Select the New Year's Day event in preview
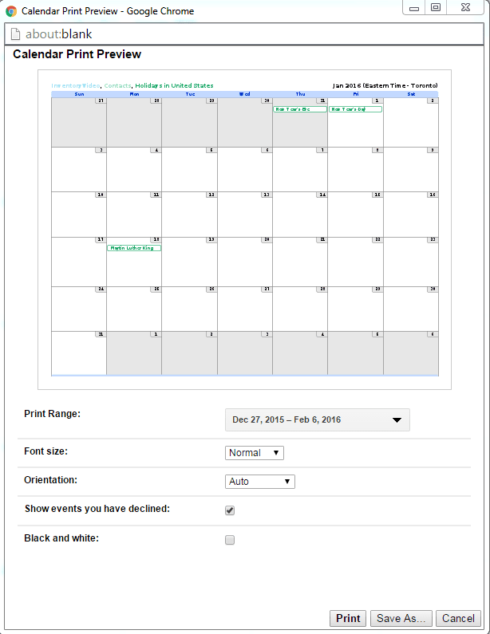Screen dimensions: 490x634 [355, 109]
